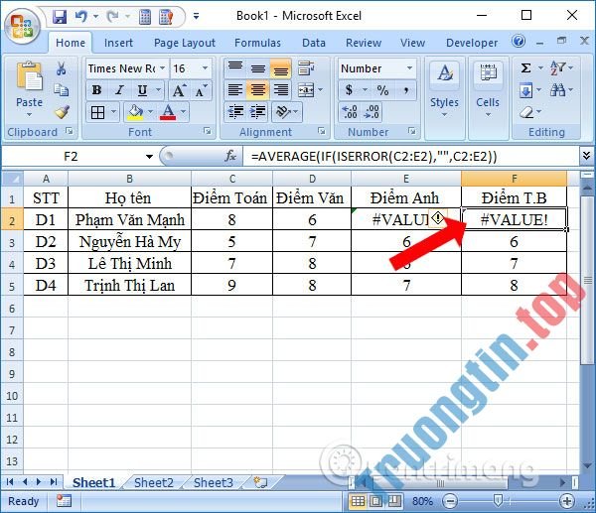Apply red font color A
This screenshot has height=513, width=596.
(x=168, y=112)
